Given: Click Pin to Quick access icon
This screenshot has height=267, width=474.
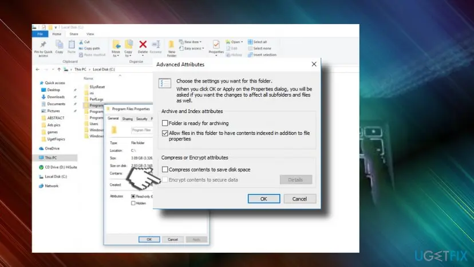Looking at the screenshot, I should [x=44, y=45].
